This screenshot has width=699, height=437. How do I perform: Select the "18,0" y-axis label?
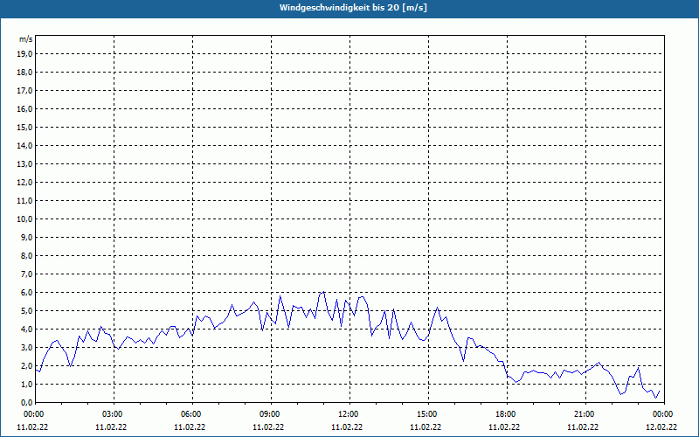coord(24,73)
